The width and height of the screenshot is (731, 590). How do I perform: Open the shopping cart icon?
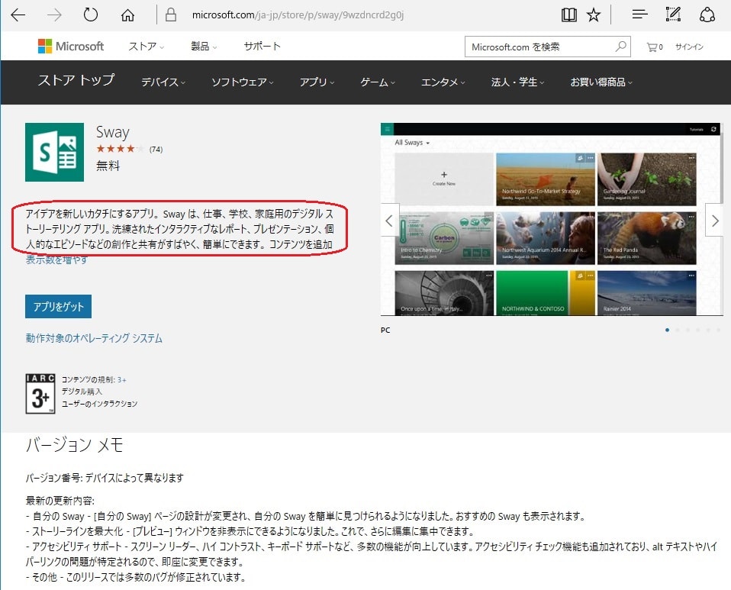[x=654, y=47]
